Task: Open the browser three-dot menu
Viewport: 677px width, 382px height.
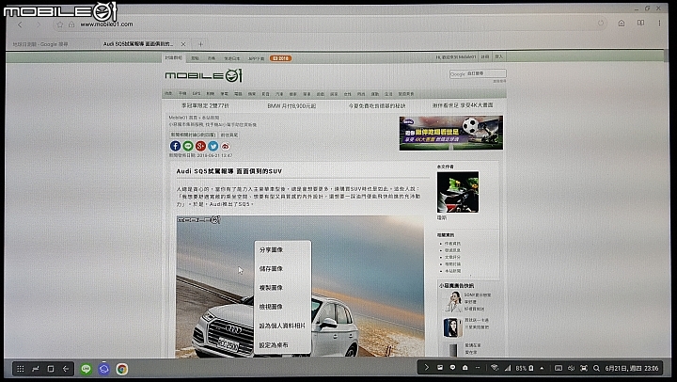Action: pyautogui.click(x=659, y=23)
